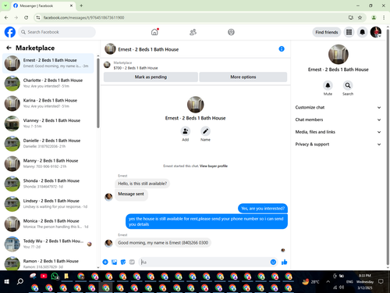Screen dimensions: 390x293
Task: Reload the page in browser
Action: [x=26, y=17]
